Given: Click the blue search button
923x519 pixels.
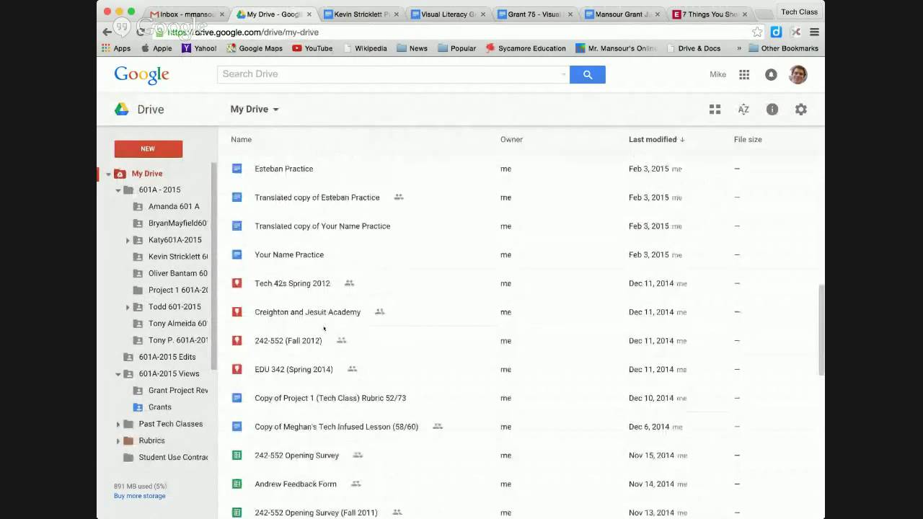Looking at the screenshot, I should coord(588,74).
